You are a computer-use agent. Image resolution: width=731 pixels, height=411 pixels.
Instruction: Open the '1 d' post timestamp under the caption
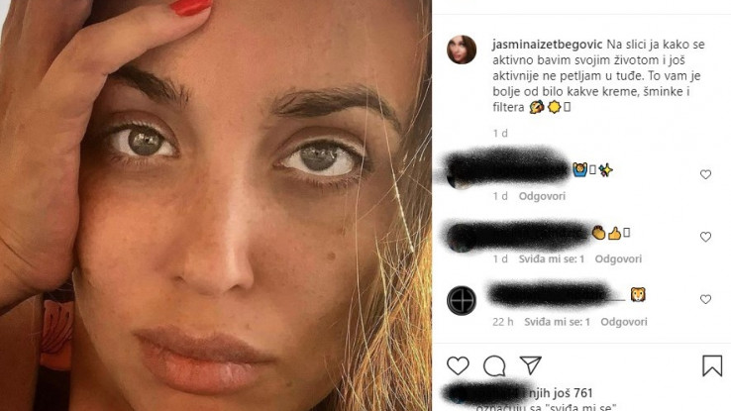tap(500, 134)
